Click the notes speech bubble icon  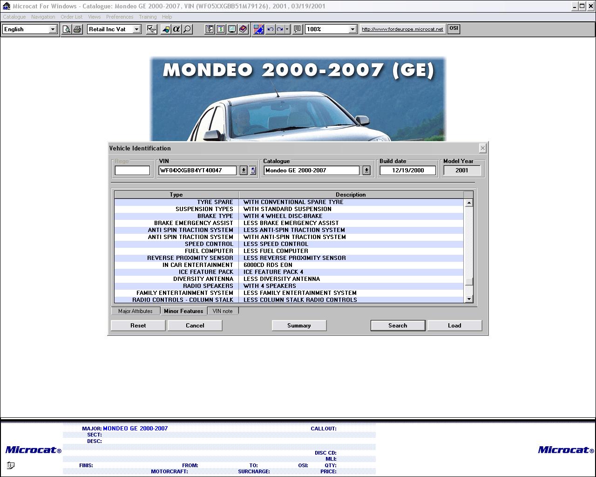(x=297, y=29)
